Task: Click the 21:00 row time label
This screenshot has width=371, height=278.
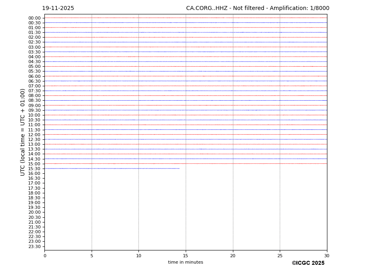Action: coord(34,222)
